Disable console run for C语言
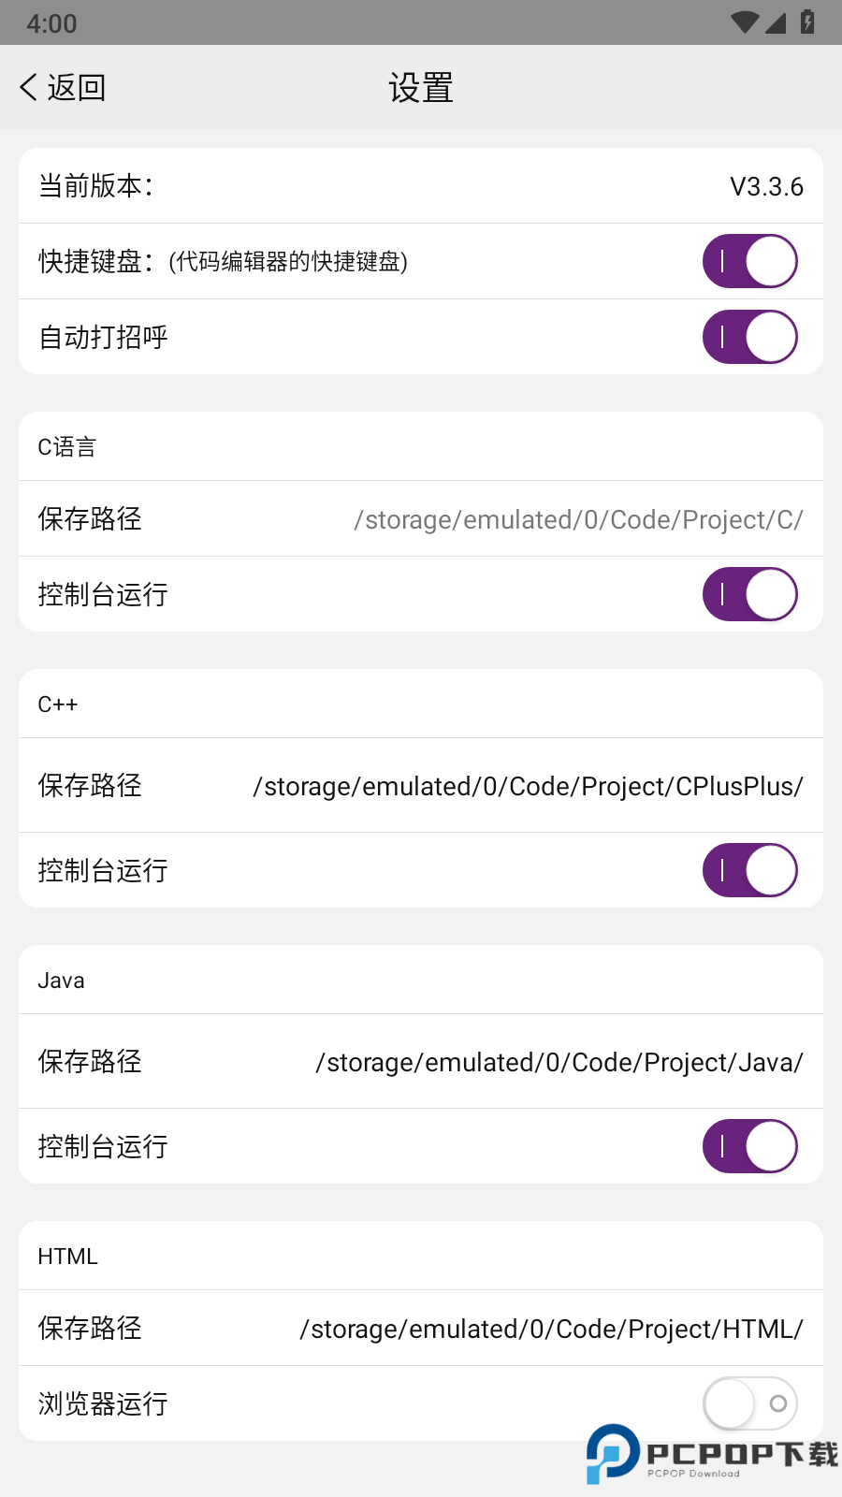 [749, 594]
